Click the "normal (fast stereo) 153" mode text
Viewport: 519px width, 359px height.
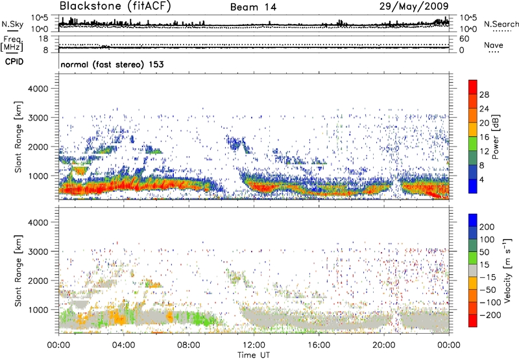[x=112, y=64]
